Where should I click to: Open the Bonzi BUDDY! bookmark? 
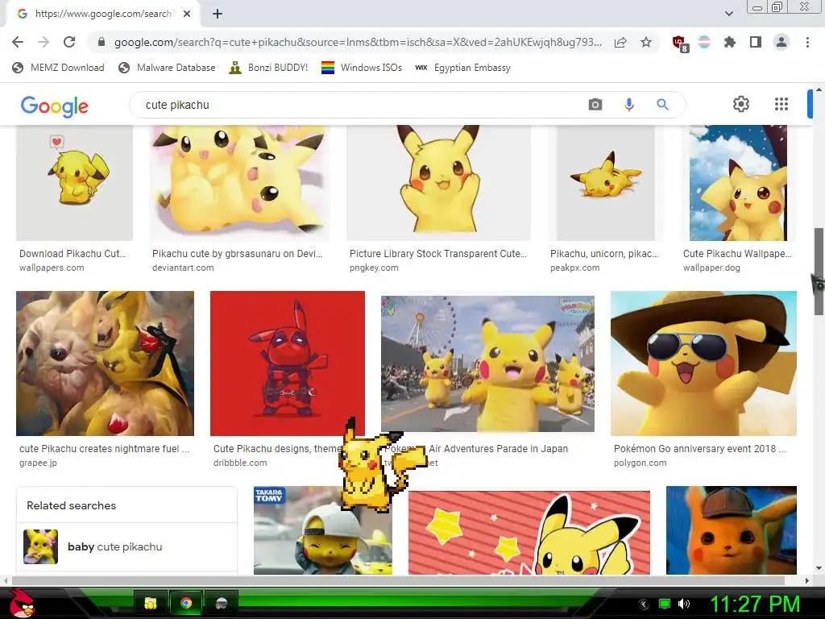[269, 68]
